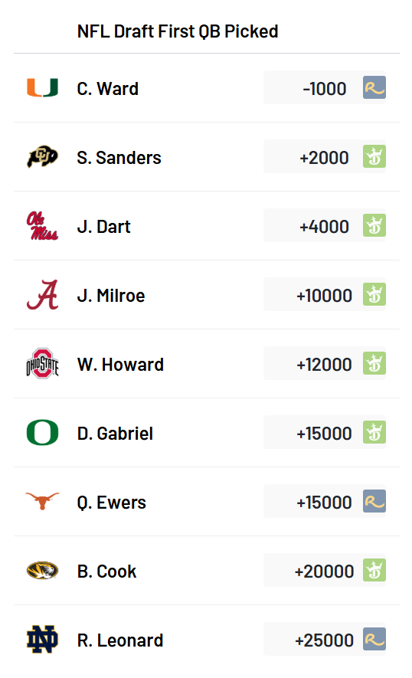Screen dimensions: 412x678
Task: Click the sportsbook icon next to -1000 odds
Action: coord(374,88)
